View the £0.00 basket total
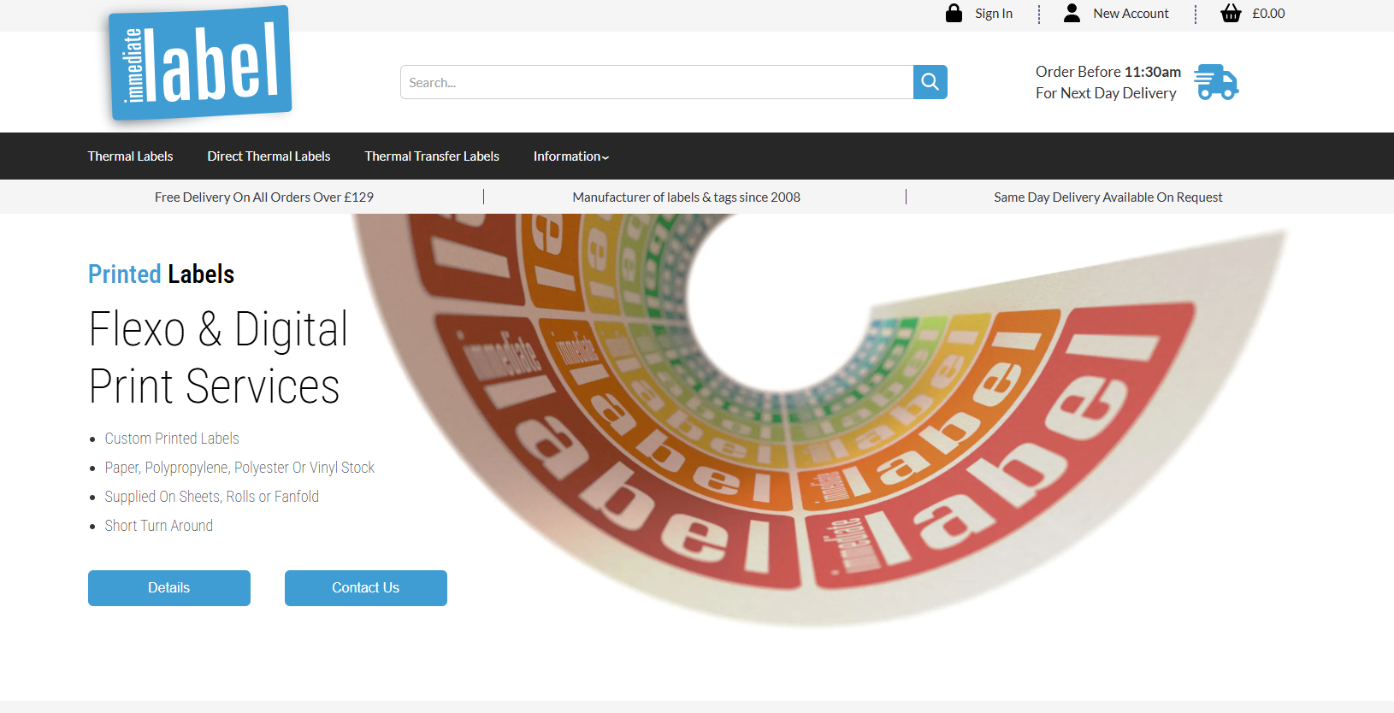 [x=1268, y=14]
